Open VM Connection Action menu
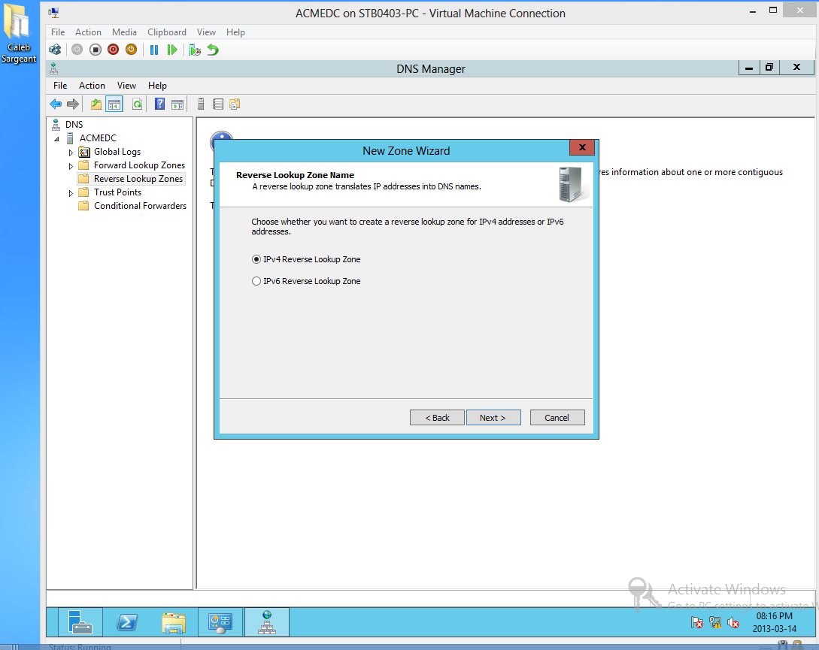This screenshot has width=819, height=650. click(88, 32)
